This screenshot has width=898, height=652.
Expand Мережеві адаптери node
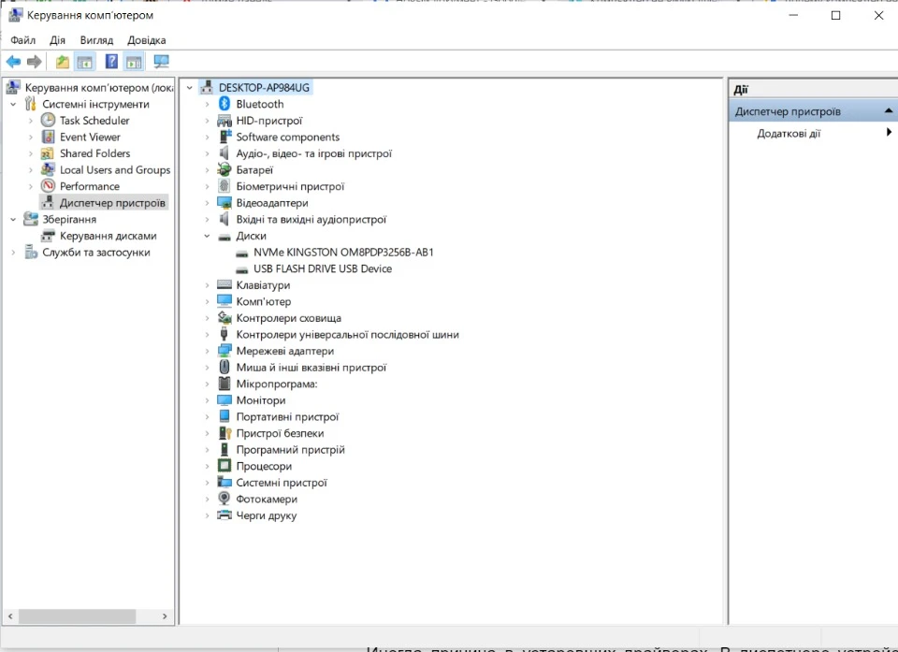tap(208, 351)
